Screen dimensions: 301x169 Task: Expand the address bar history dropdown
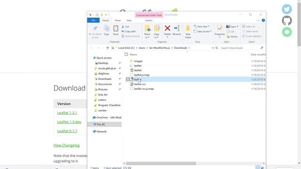(213, 48)
